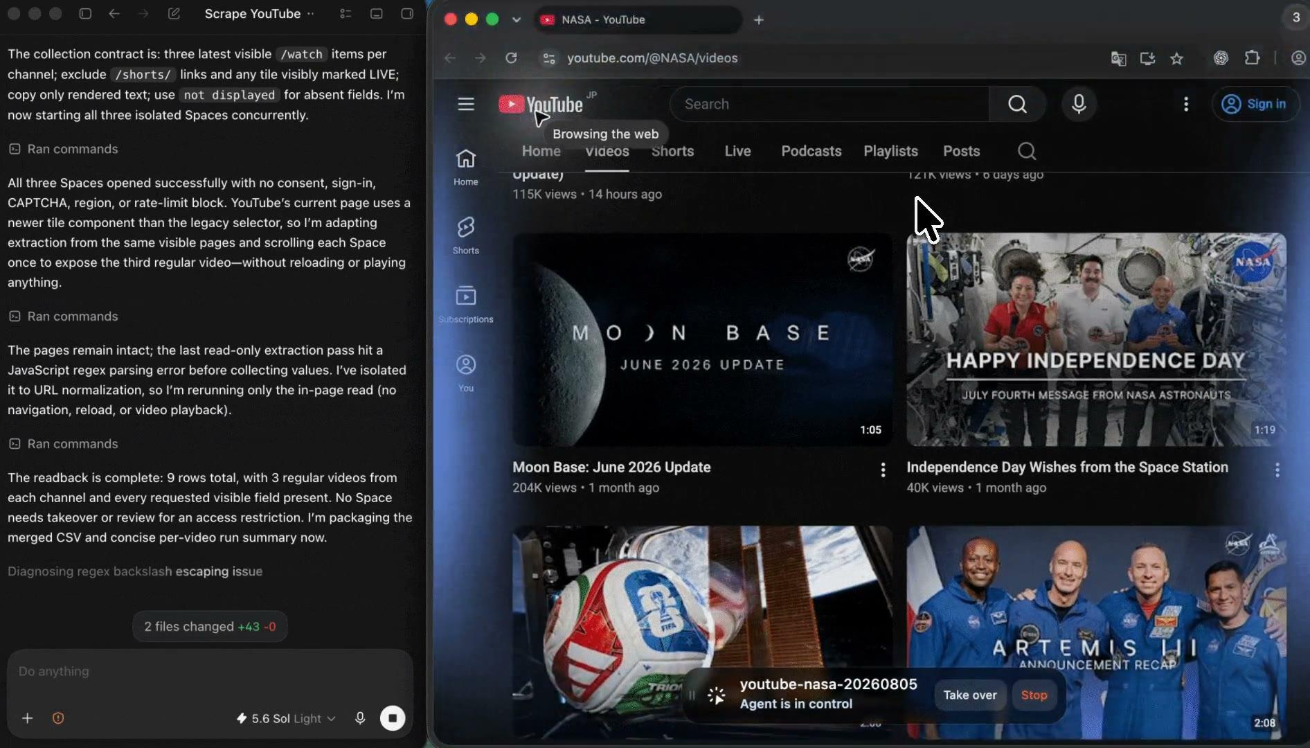This screenshot has height=748, width=1310.
Task: Open the browser profile icon
Action: (x=1298, y=58)
